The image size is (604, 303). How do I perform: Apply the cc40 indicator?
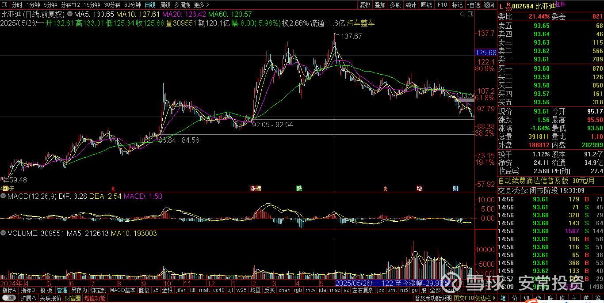coord(218,290)
